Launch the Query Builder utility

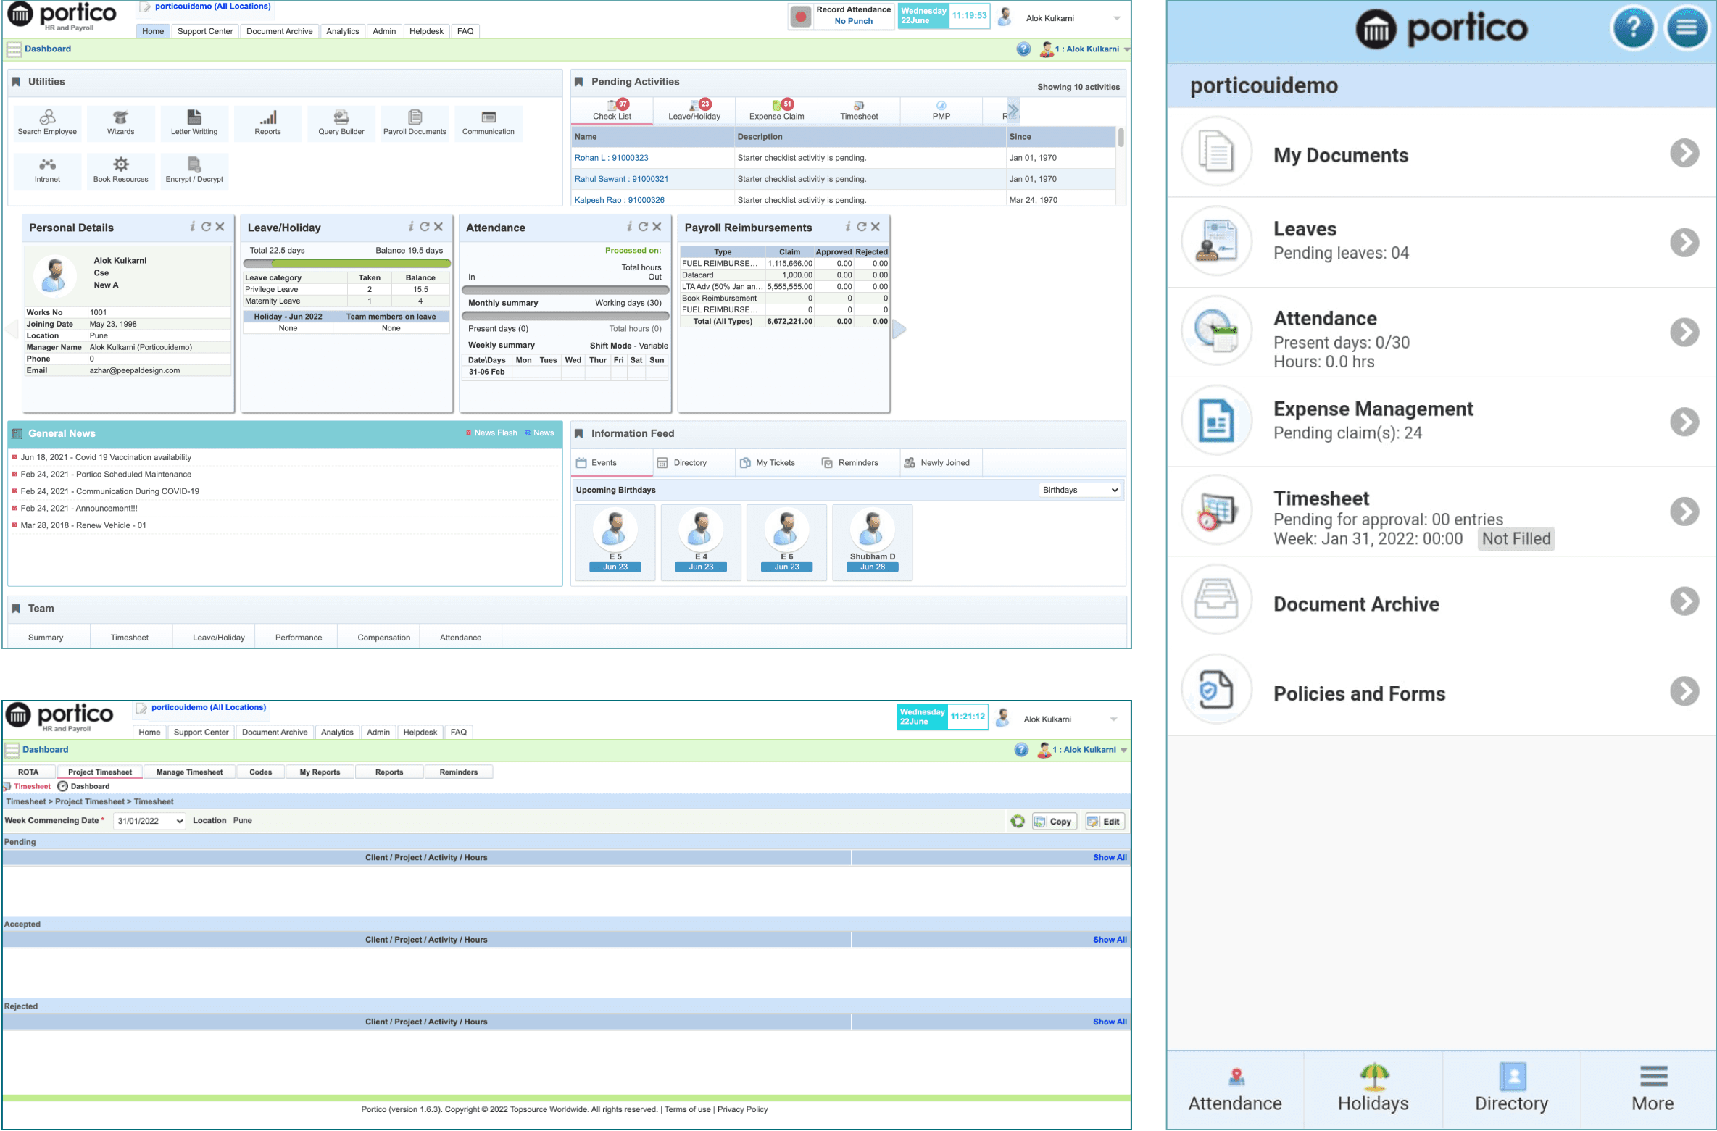pyautogui.click(x=341, y=122)
